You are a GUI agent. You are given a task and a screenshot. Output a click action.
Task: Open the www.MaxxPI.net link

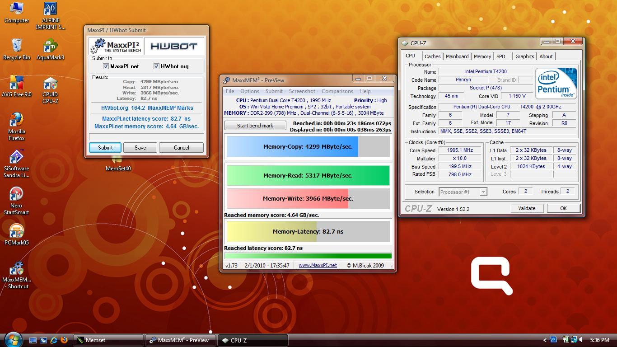click(x=318, y=266)
